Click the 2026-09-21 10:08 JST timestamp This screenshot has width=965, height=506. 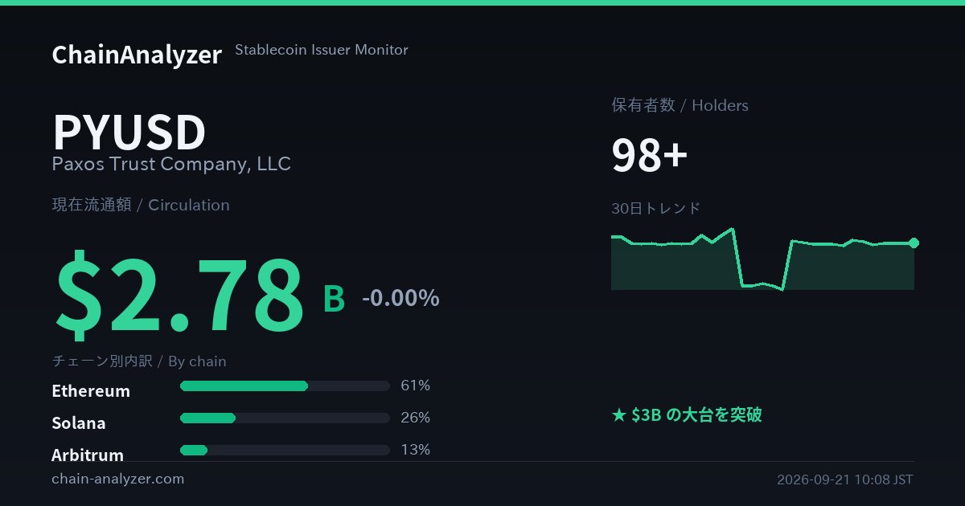pyautogui.click(x=845, y=479)
